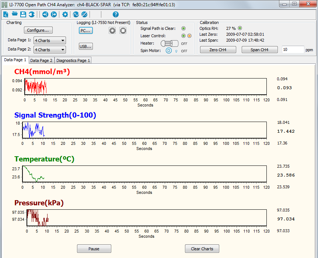Maximize the LI-7700 window
Viewport: 318px width, 258px height.
click(x=294, y=4)
